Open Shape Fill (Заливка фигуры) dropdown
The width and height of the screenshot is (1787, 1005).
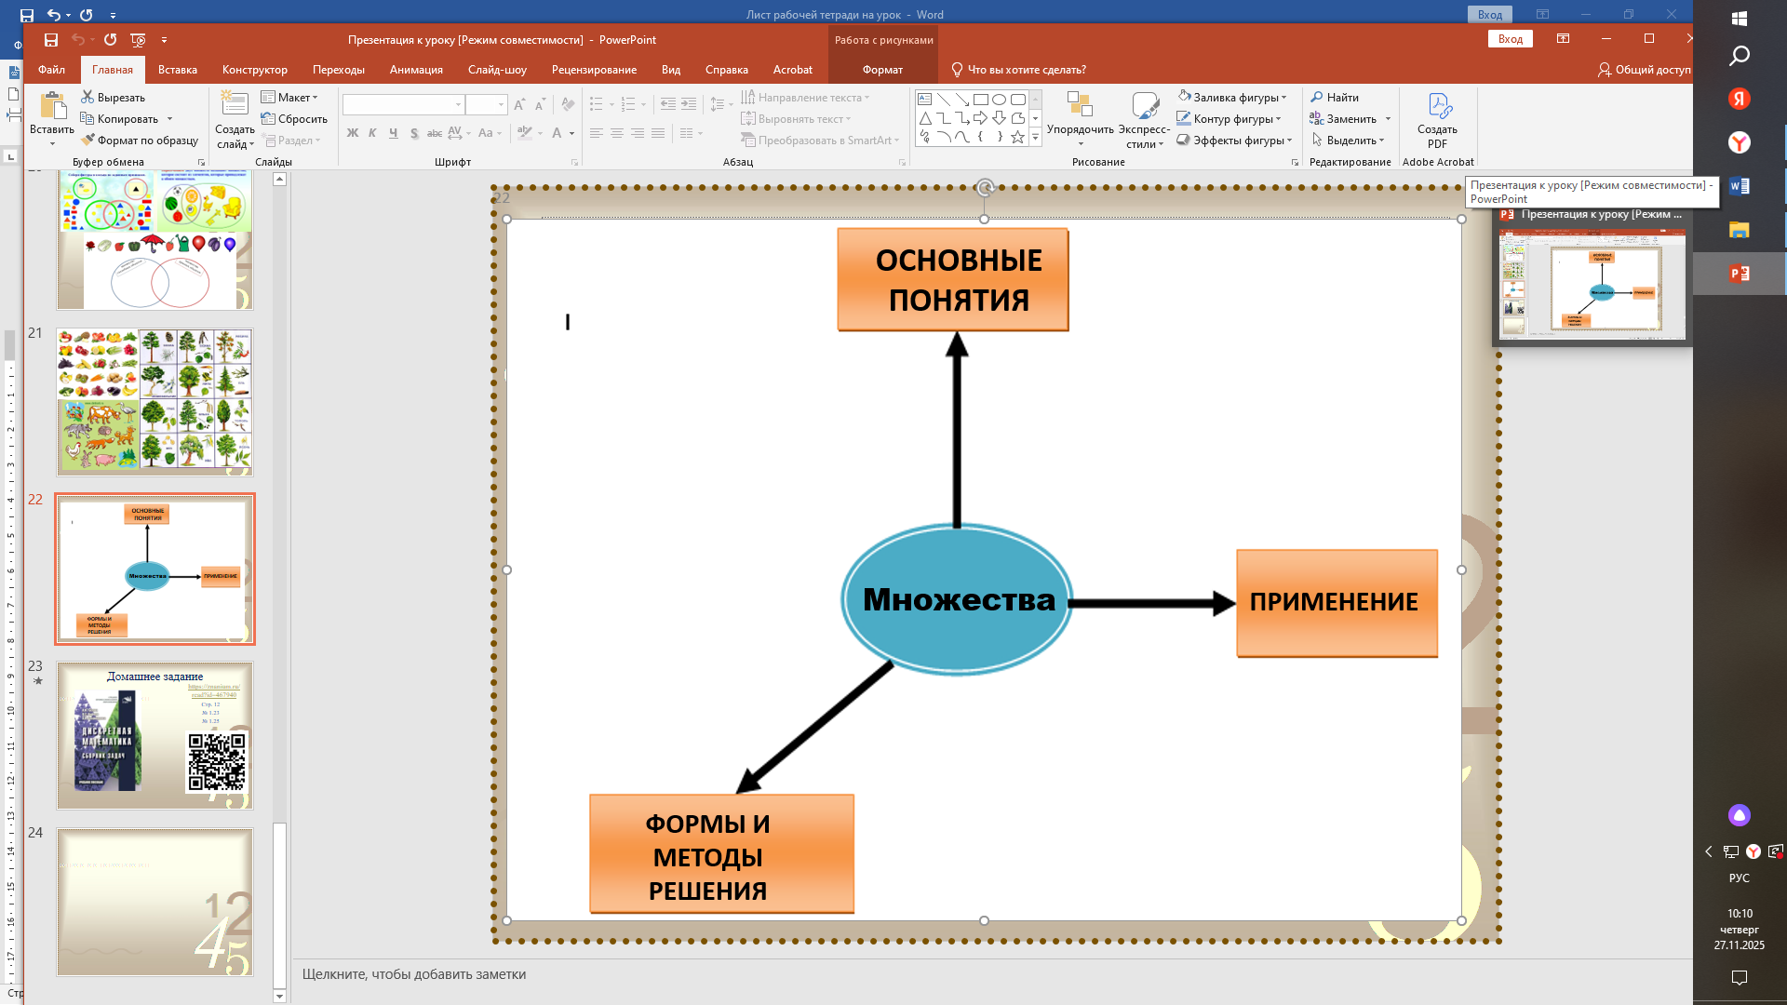1284,98
